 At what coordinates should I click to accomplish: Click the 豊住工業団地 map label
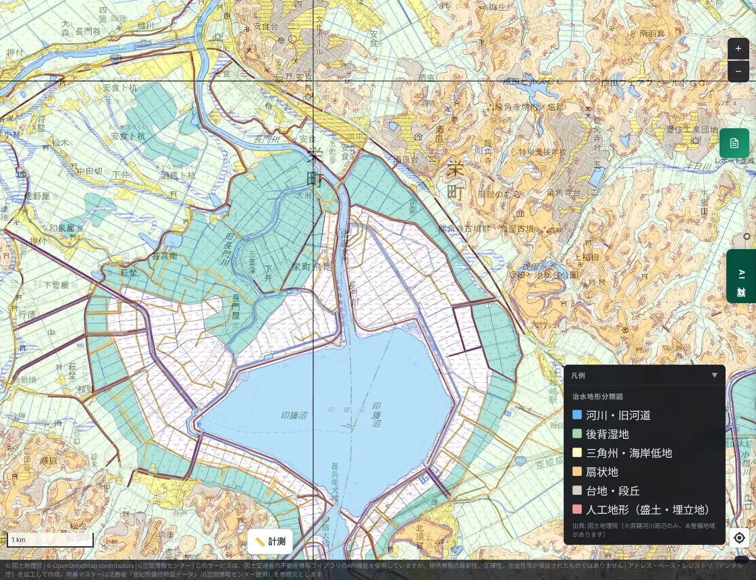tap(692, 130)
